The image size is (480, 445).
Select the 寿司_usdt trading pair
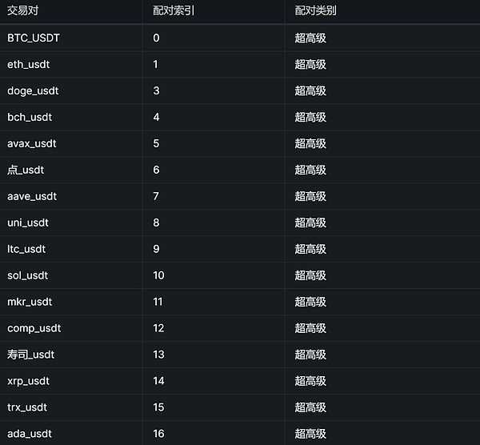pyautogui.click(x=31, y=355)
